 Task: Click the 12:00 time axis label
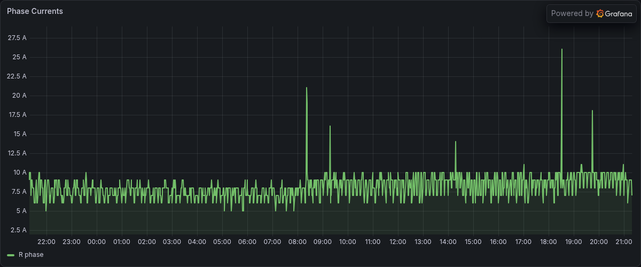(x=398, y=242)
